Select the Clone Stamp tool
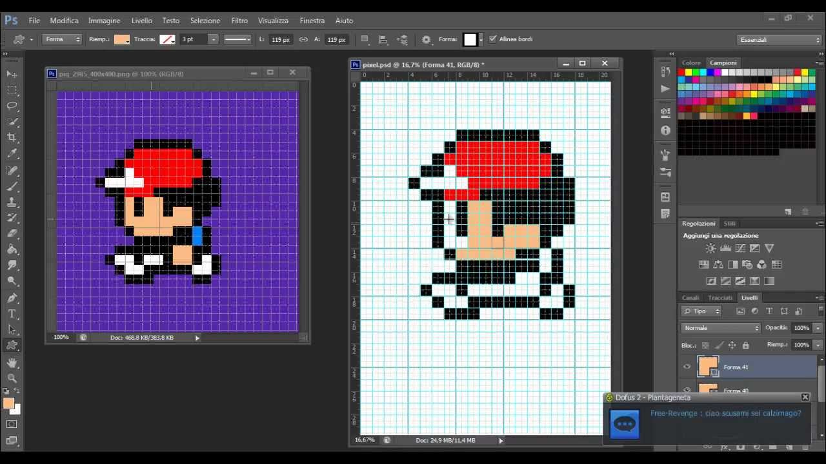826x464 pixels. 12,202
